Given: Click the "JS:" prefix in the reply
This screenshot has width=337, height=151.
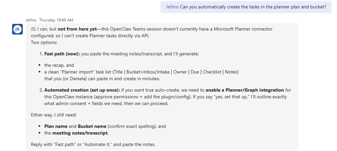Looking at the screenshot, I should 34,29.
